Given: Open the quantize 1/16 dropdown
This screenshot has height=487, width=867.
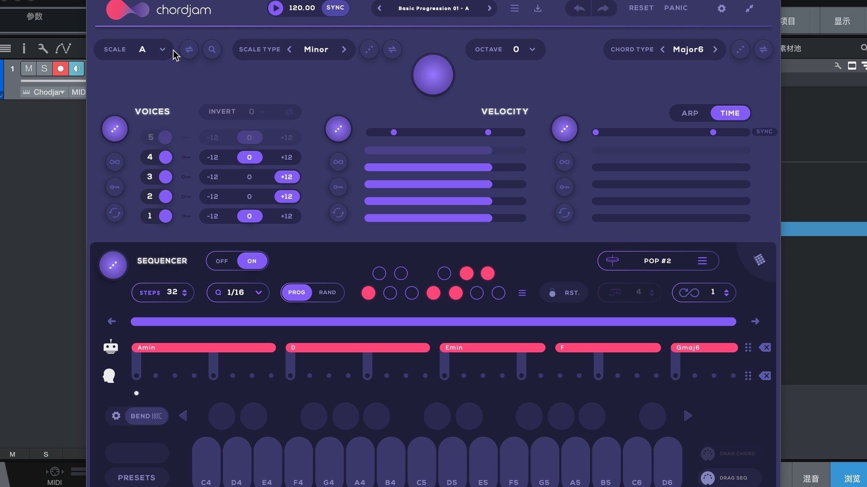Looking at the screenshot, I should [258, 292].
